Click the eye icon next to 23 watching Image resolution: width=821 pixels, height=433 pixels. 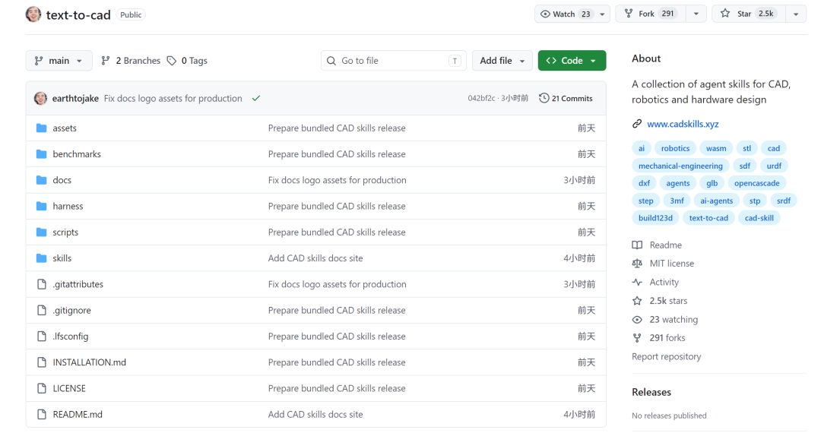coord(637,320)
